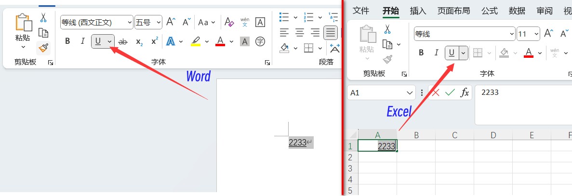
Task: Apply strikethrough (ab) in Word
Action: coord(123,41)
